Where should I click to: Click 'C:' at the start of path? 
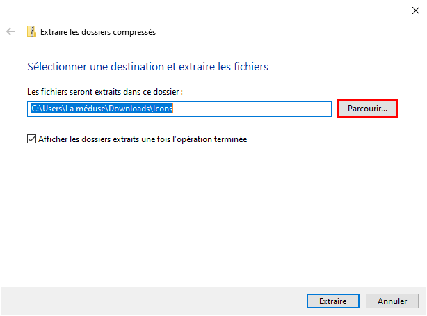click(x=35, y=109)
